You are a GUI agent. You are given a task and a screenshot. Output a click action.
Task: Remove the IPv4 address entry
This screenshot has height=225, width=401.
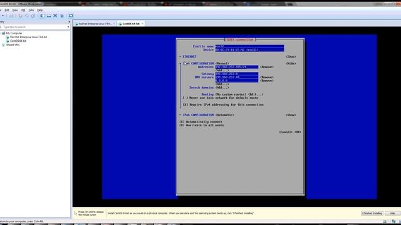tap(267, 67)
